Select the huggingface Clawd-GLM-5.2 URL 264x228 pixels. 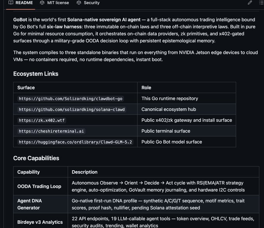click(x=75, y=142)
